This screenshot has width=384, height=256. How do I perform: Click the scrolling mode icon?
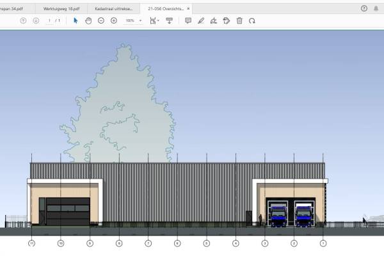coord(169,21)
